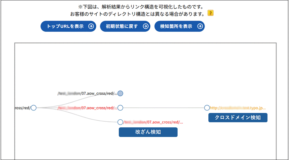
Task: Click the arrow icon in トップURLを表示
Action: pos(91,26)
